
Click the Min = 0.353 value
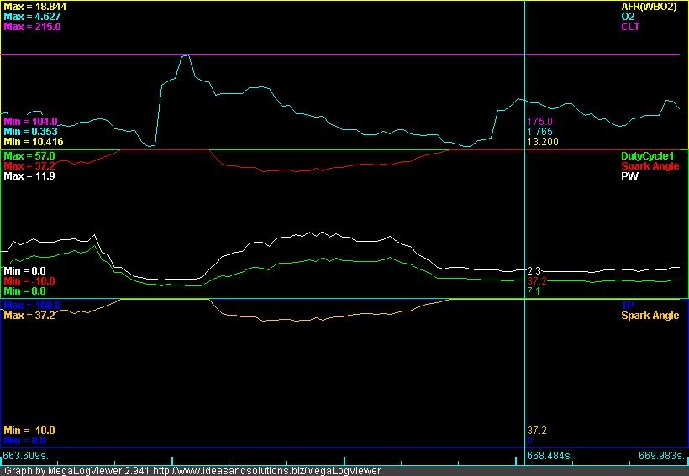tap(30, 131)
